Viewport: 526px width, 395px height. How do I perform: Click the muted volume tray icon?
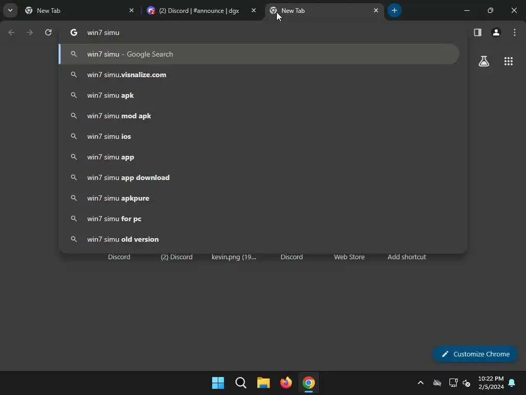(466, 383)
